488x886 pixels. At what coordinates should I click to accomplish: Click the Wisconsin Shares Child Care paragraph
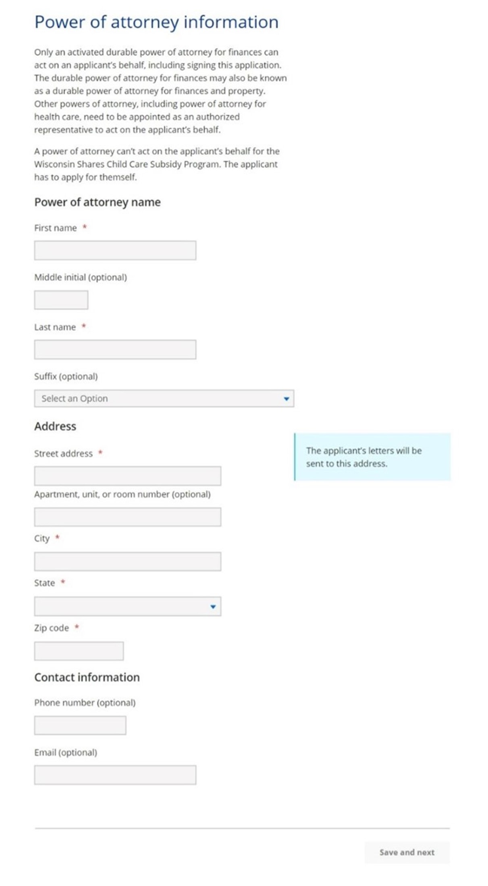pyautogui.click(x=156, y=164)
